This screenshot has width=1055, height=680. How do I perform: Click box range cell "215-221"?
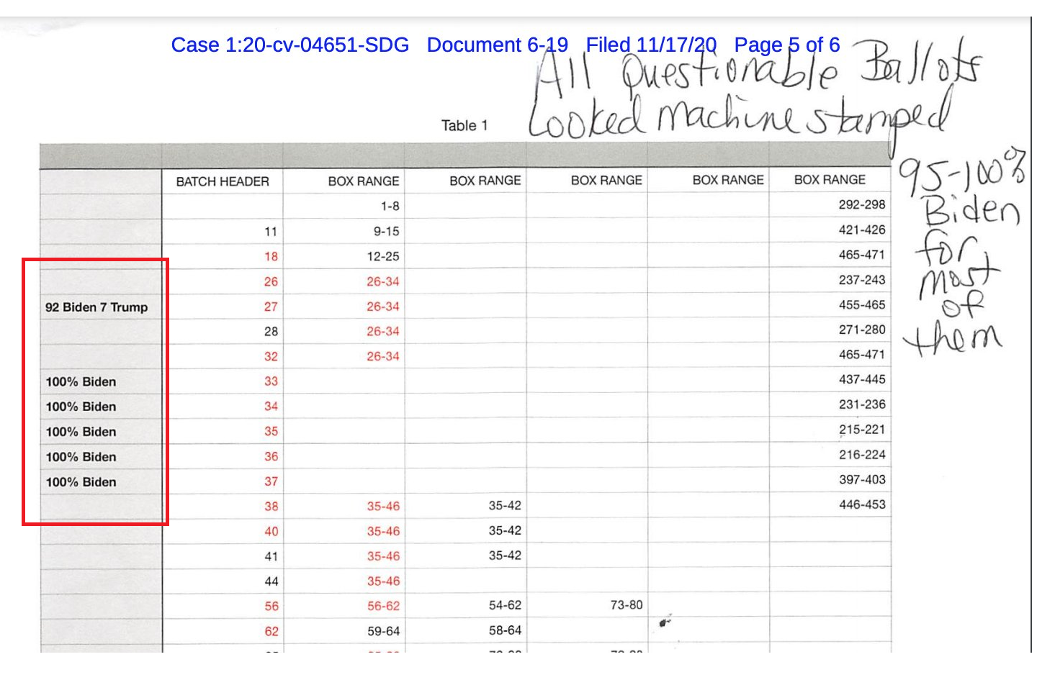(x=862, y=430)
